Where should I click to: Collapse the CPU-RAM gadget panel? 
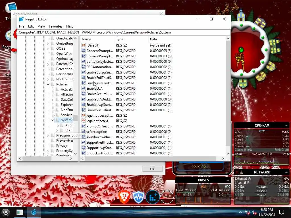[x=286, y=125]
